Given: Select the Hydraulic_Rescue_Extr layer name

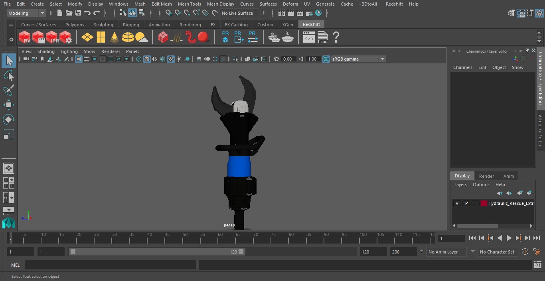Looking at the screenshot, I should tap(511, 203).
